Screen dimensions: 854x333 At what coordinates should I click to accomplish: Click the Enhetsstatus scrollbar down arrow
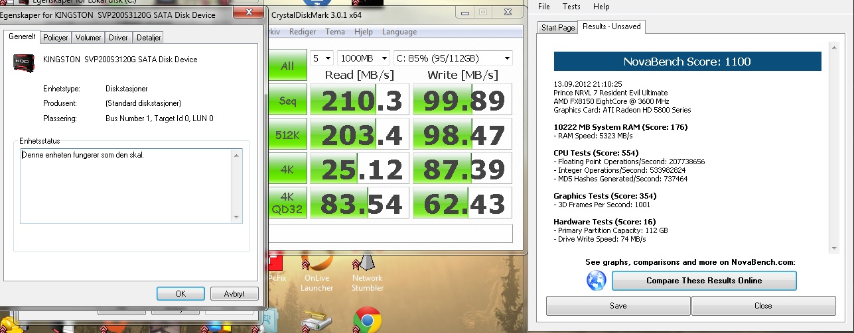point(236,217)
